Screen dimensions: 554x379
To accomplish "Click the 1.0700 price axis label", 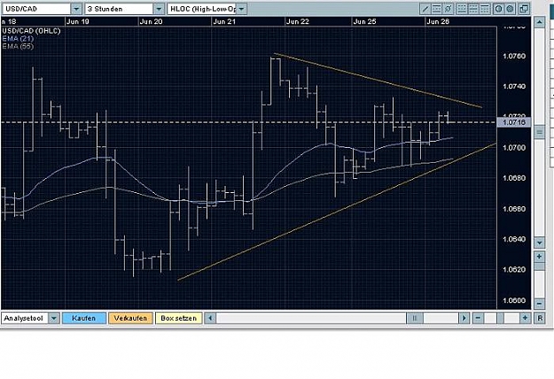I will click(514, 148).
